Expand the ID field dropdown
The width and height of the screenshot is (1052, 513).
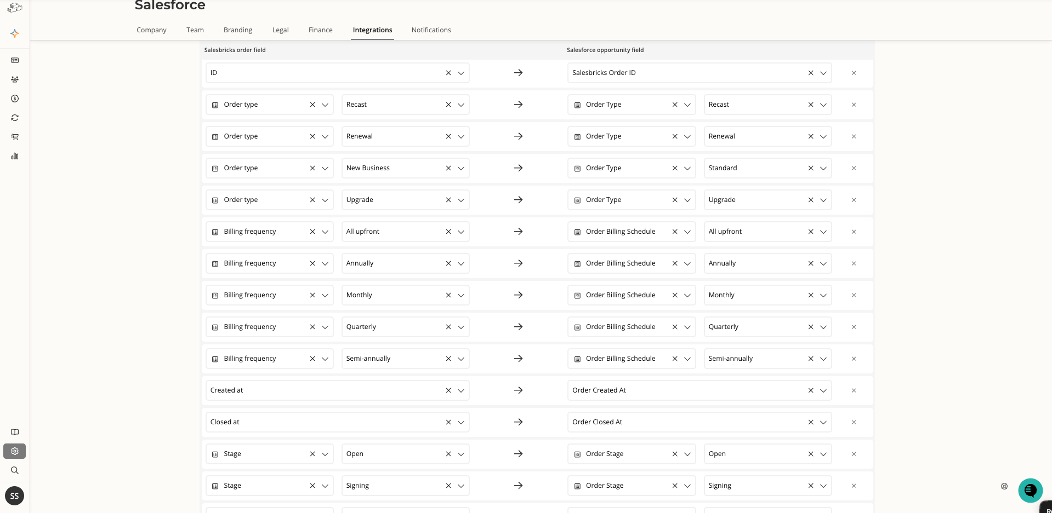click(x=461, y=73)
